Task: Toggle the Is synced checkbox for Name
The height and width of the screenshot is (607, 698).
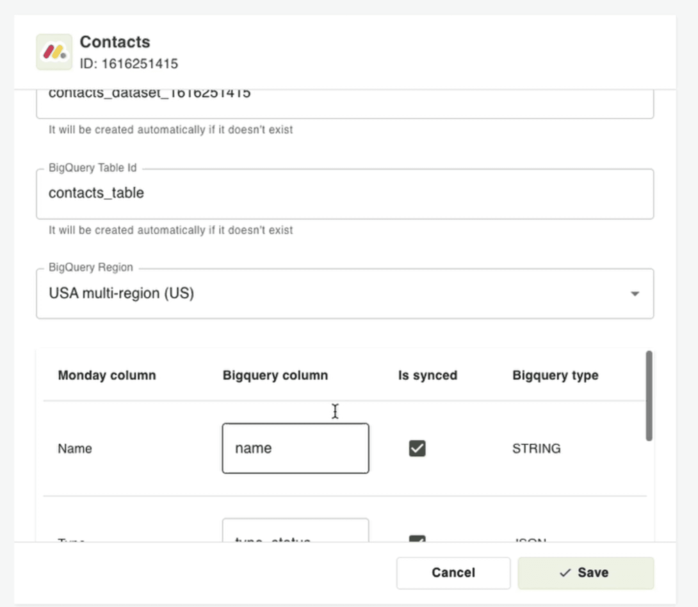Action: point(417,448)
